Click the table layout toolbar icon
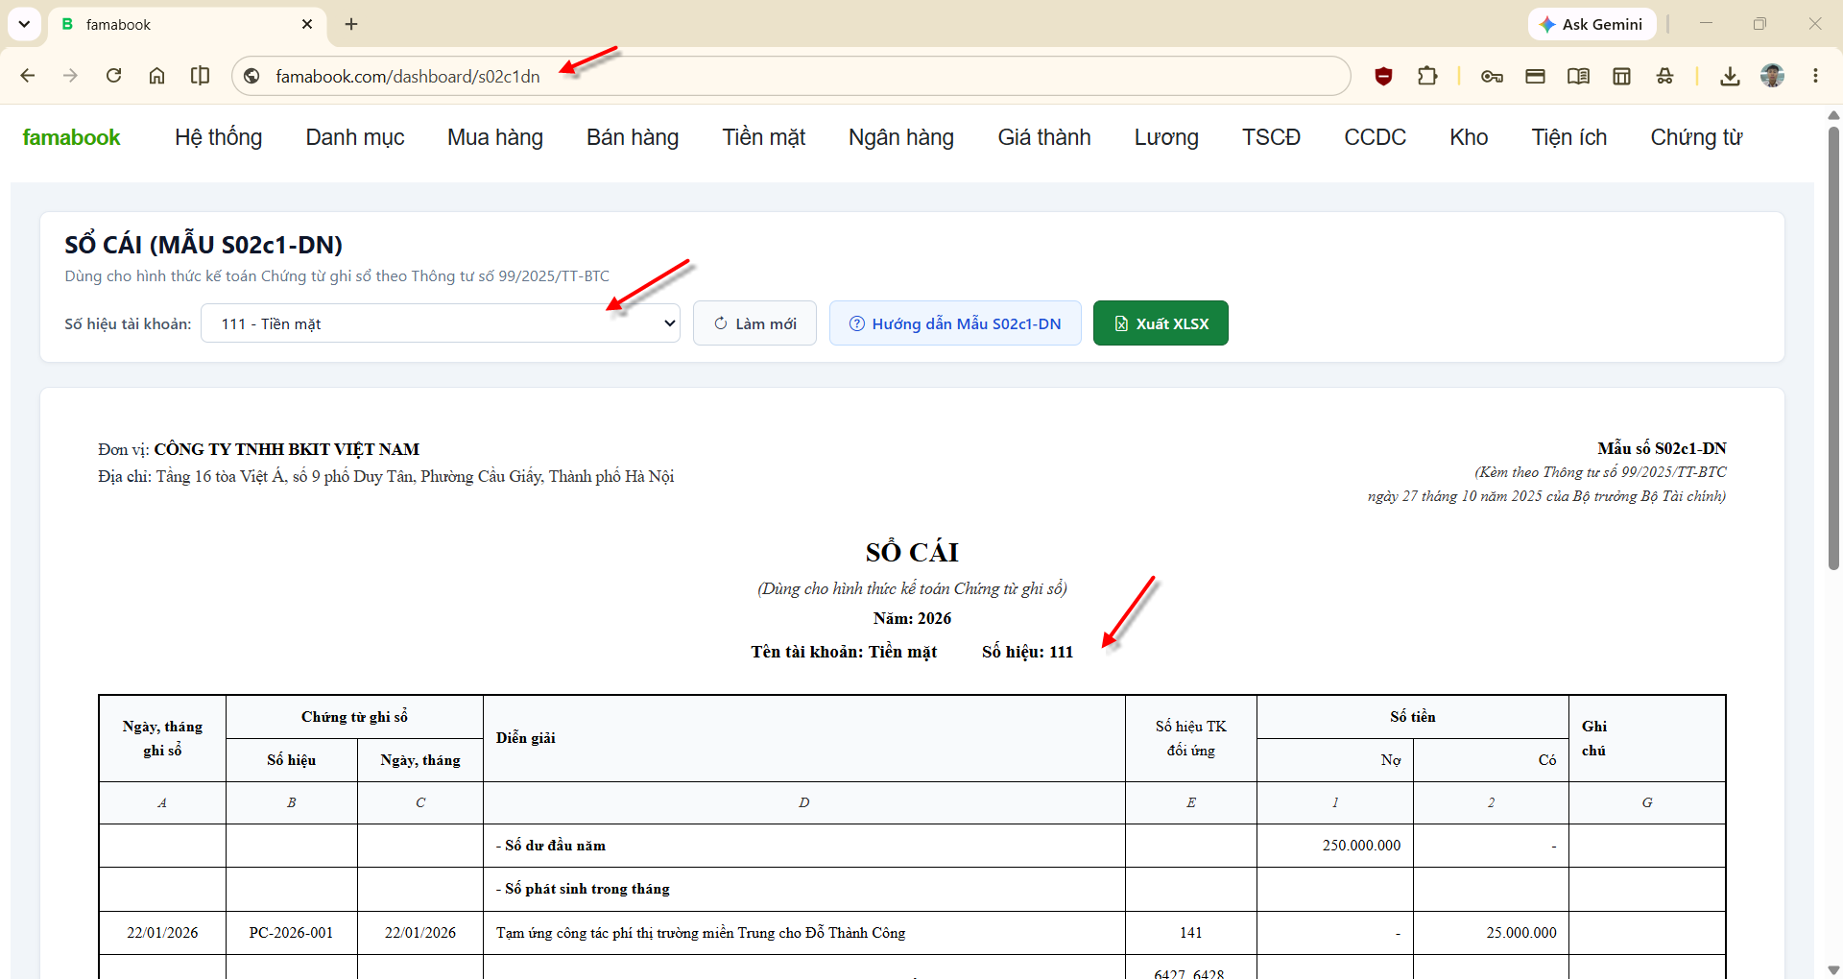The image size is (1843, 979). [x=1621, y=76]
